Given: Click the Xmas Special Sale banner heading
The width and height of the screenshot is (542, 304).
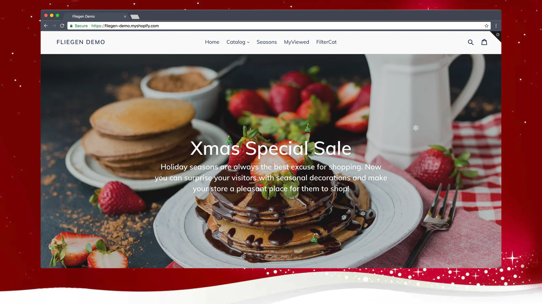Looking at the screenshot, I should click(x=271, y=148).
